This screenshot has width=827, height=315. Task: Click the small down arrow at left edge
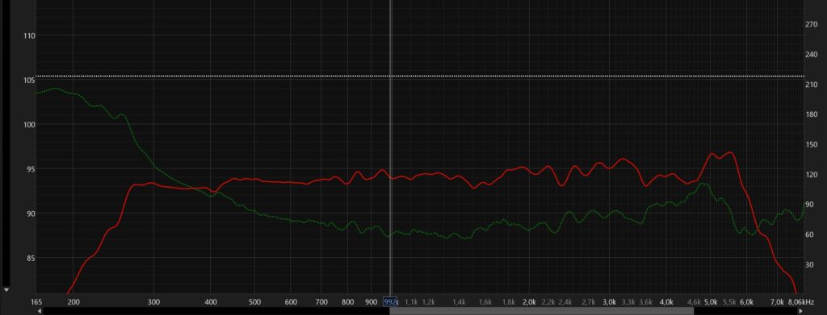(6, 290)
